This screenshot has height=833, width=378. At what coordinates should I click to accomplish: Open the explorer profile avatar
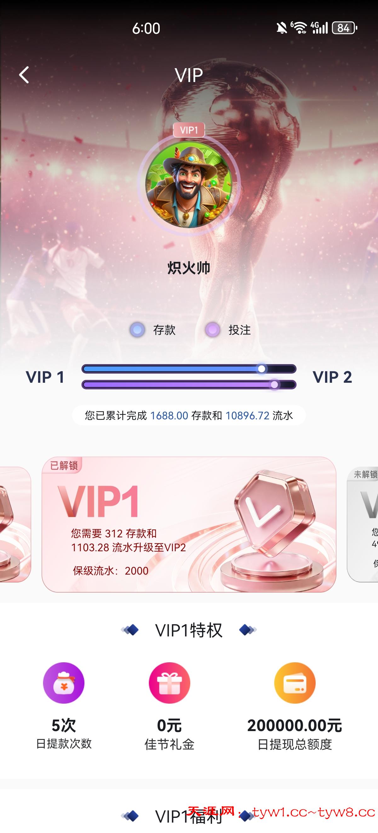(x=189, y=184)
